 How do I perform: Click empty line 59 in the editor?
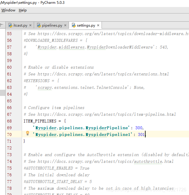pos(105,61)
